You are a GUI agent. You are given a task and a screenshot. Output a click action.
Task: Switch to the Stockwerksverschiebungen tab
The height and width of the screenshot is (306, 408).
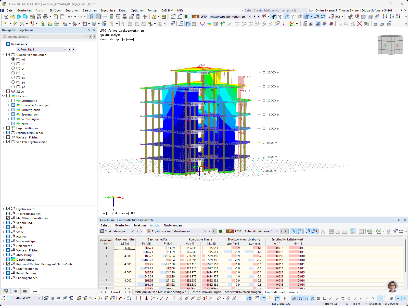click(x=243, y=292)
